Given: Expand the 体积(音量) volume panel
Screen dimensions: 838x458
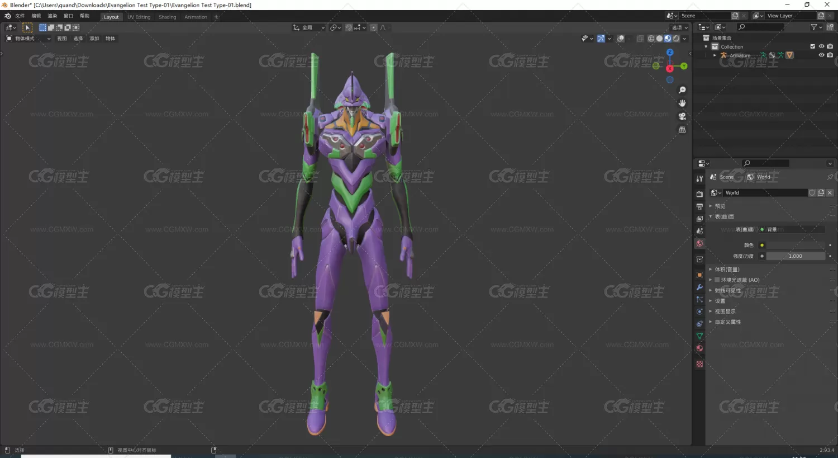Looking at the screenshot, I should 727,270.
